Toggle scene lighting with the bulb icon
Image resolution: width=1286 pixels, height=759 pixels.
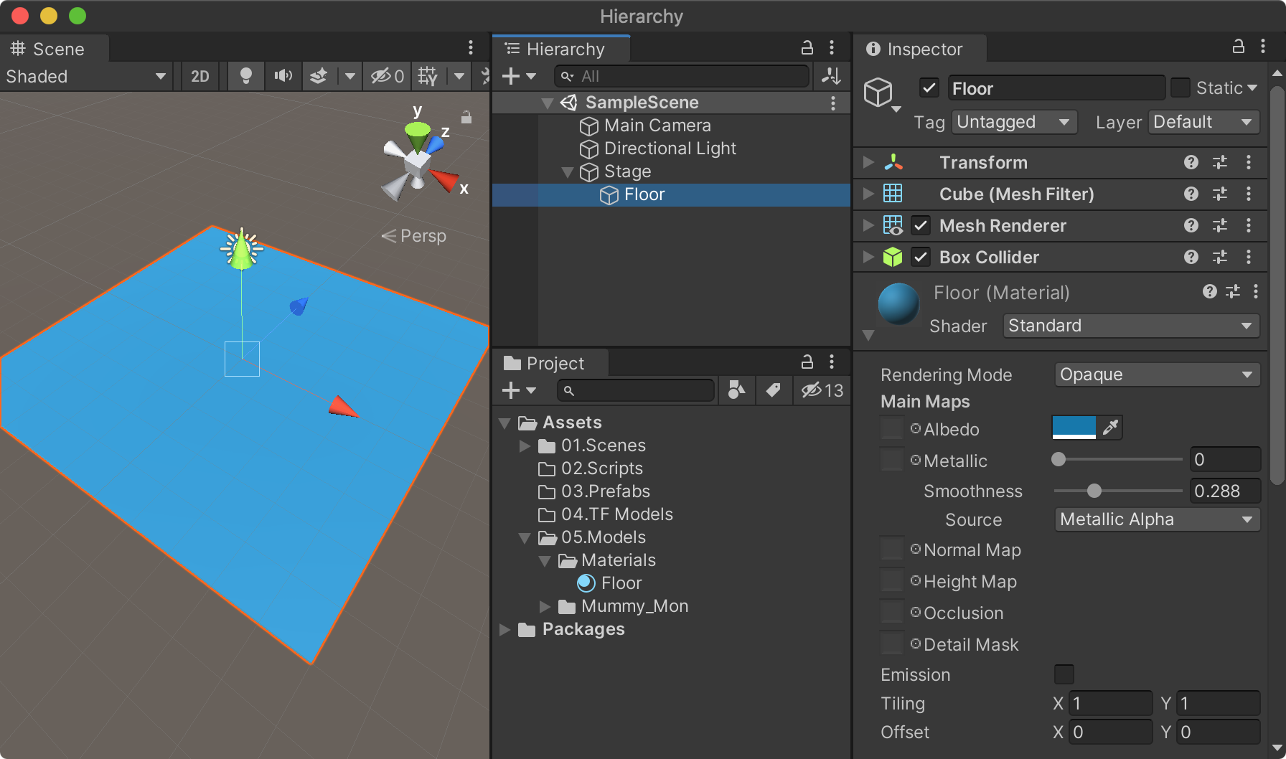tap(246, 76)
